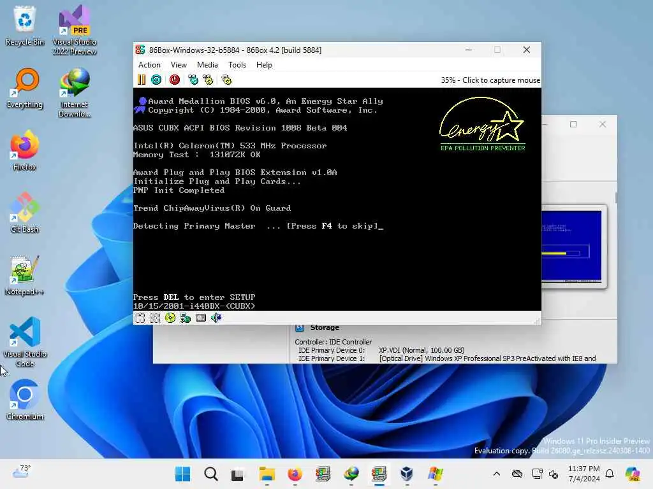Maximize the background VirtualBox window

(573, 124)
